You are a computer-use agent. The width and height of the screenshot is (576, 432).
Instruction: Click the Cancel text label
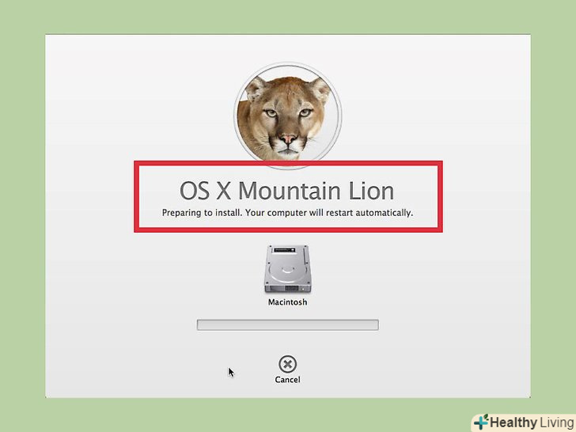click(x=288, y=380)
